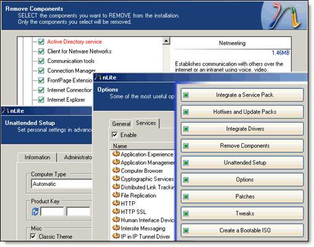This screenshot has height=247, width=314.
Task: Click the green indicator on Integrate Drivers
Action: (x=186, y=129)
